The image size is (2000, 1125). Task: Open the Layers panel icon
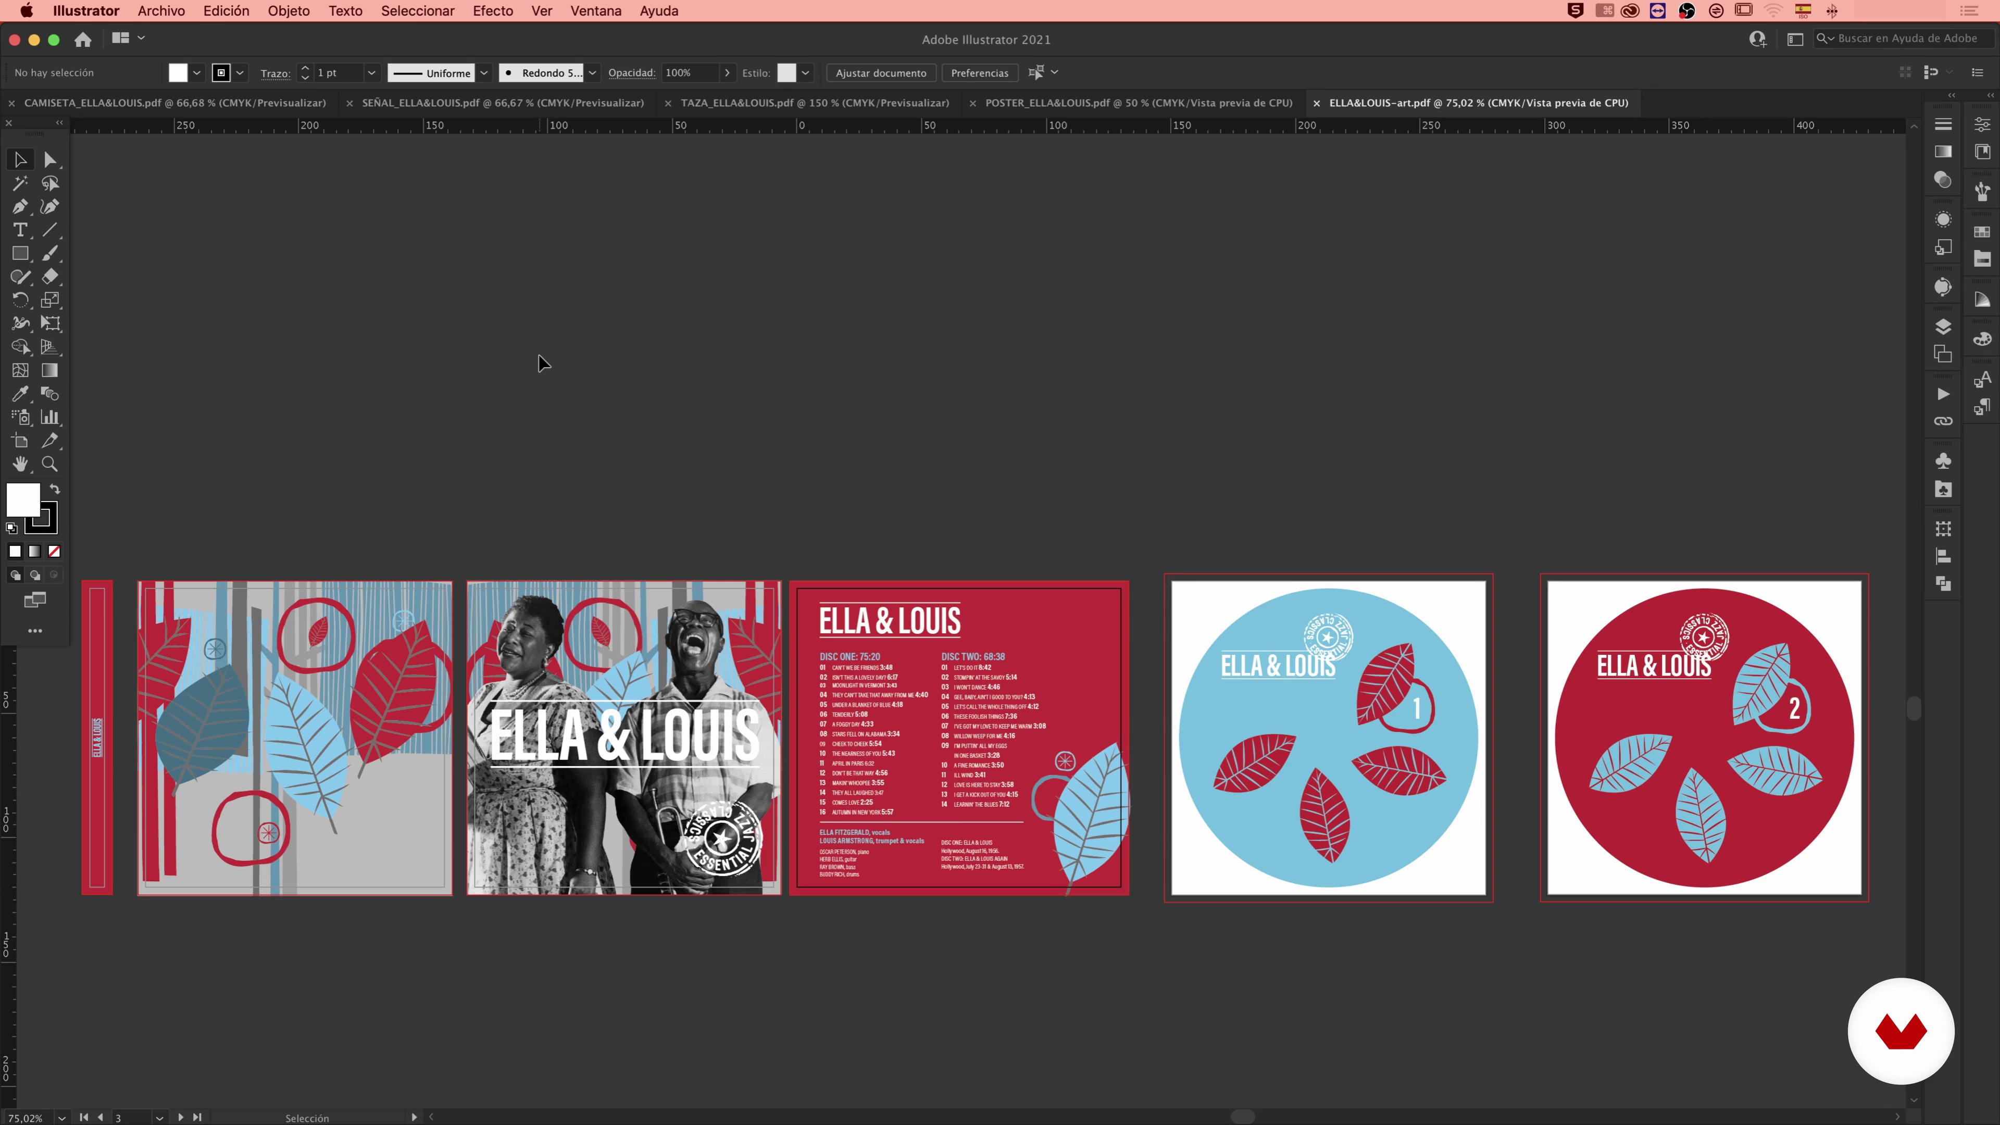(x=1943, y=327)
